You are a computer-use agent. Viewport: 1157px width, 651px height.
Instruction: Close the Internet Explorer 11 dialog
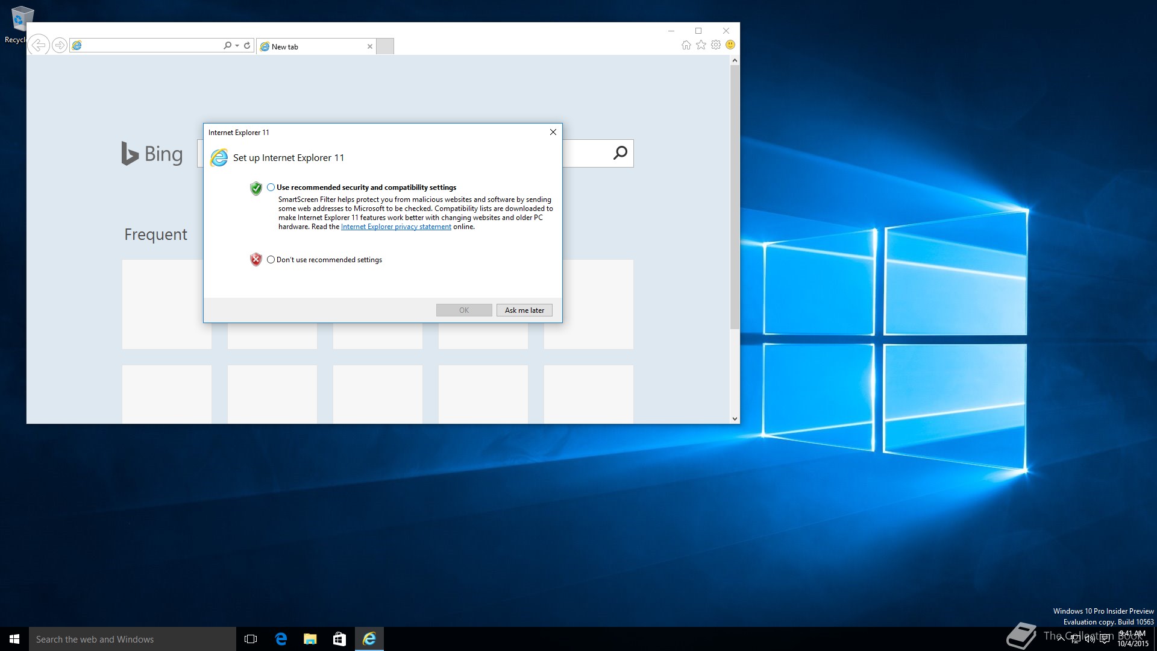point(553,132)
